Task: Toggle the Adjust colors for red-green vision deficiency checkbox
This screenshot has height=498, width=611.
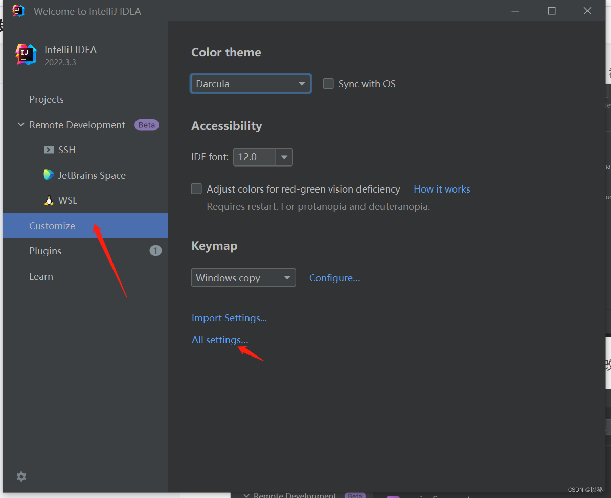Action: pyautogui.click(x=196, y=189)
